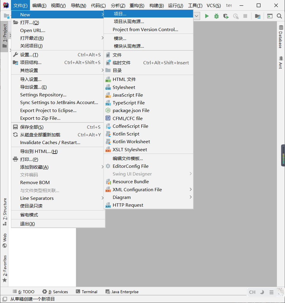
Task: Open Search Everywhere with the magnifier icon
Action: 279,16
